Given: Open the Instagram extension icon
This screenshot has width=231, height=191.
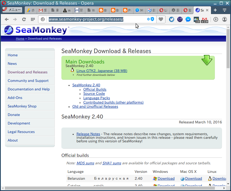Looking at the screenshot, I should coord(180,19).
